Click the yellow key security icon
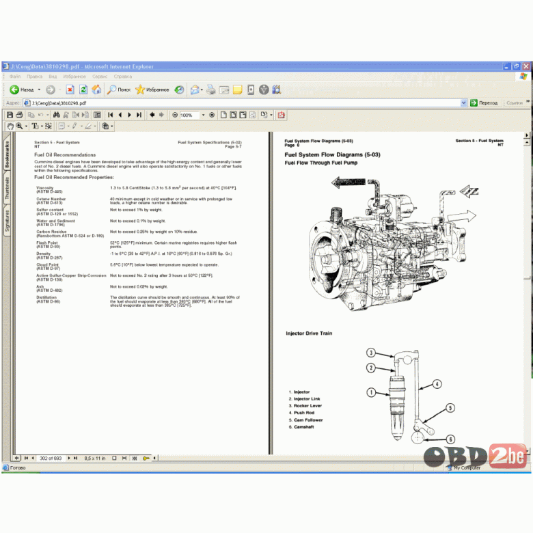 pyautogui.click(x=146, y=459)
